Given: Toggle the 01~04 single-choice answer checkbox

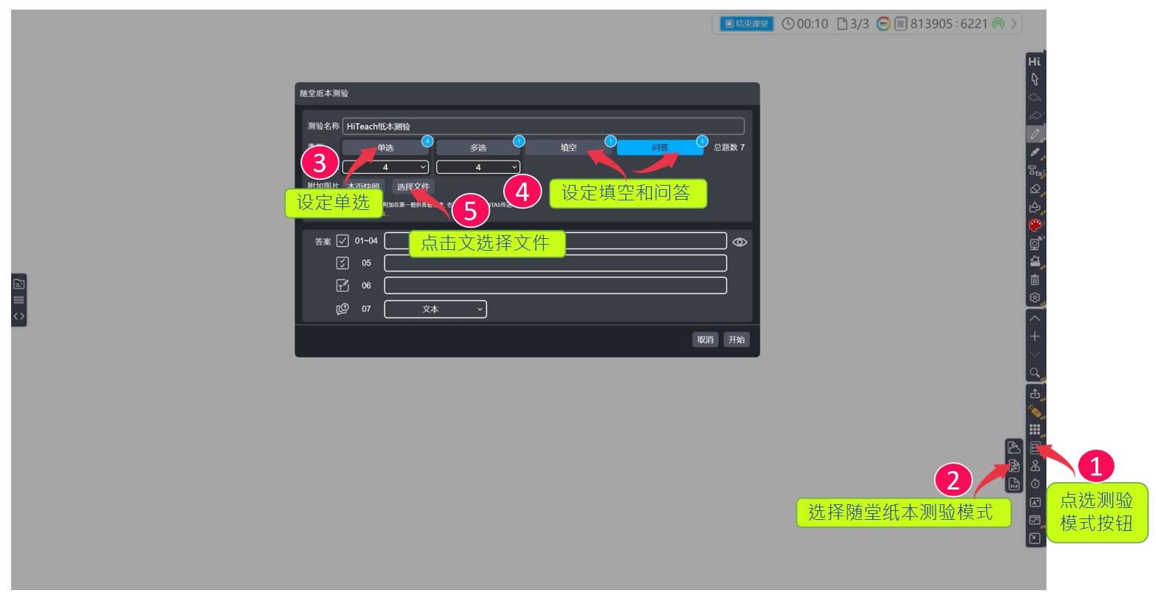Looking at the screenshot, I should [x=343, y=241].
